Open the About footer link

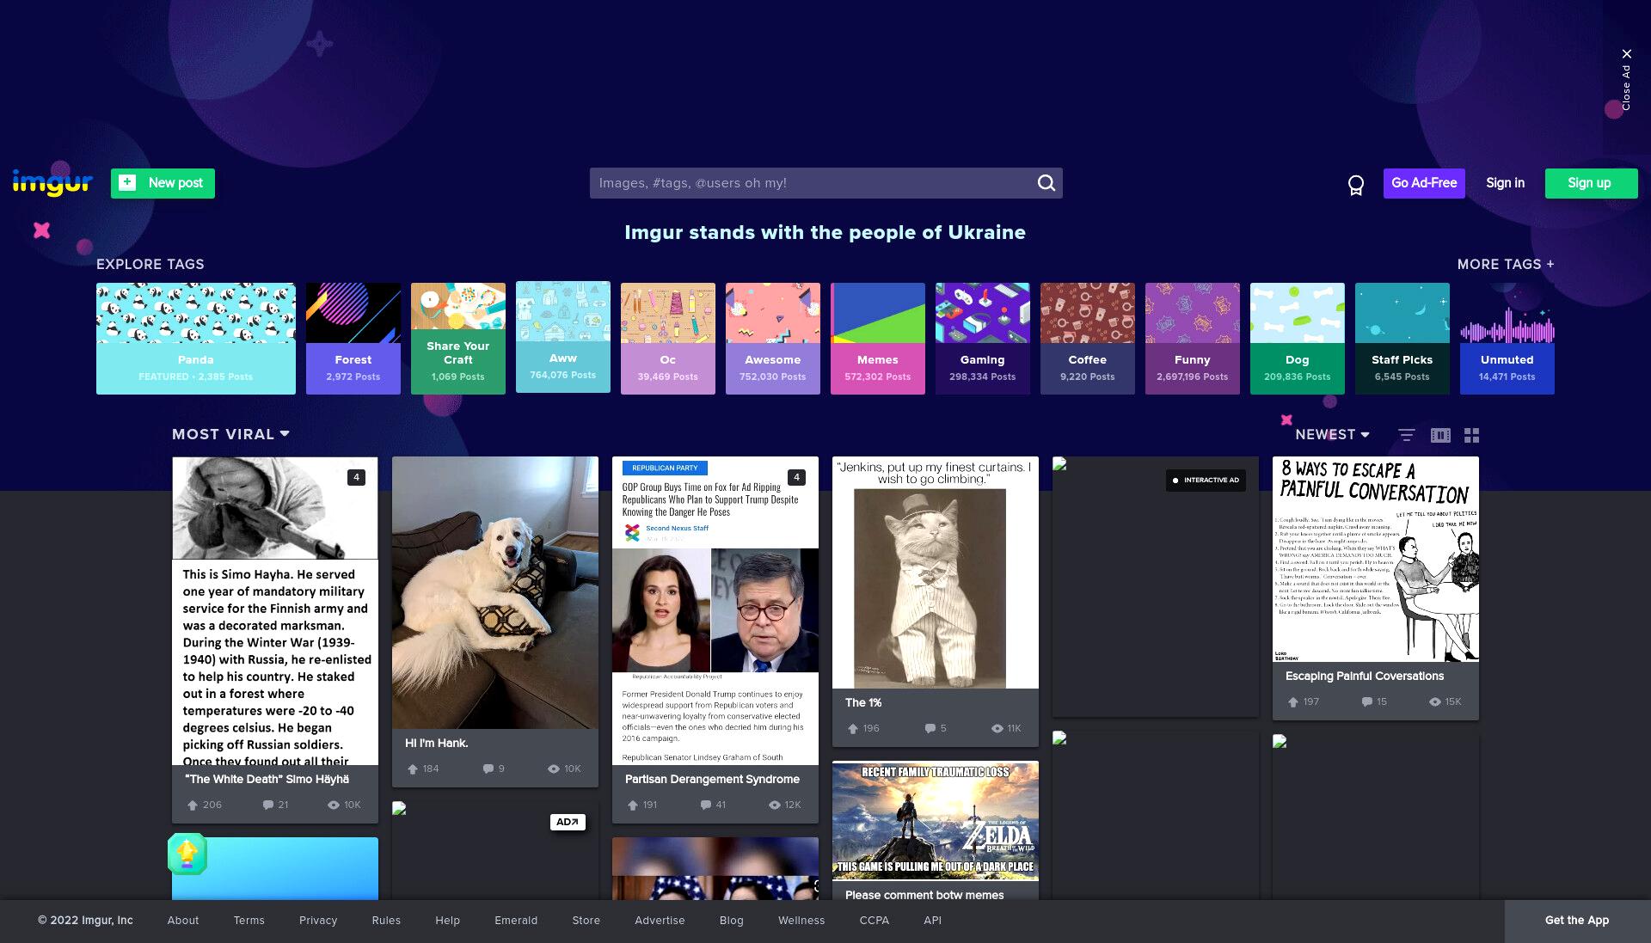coord(183,921)
